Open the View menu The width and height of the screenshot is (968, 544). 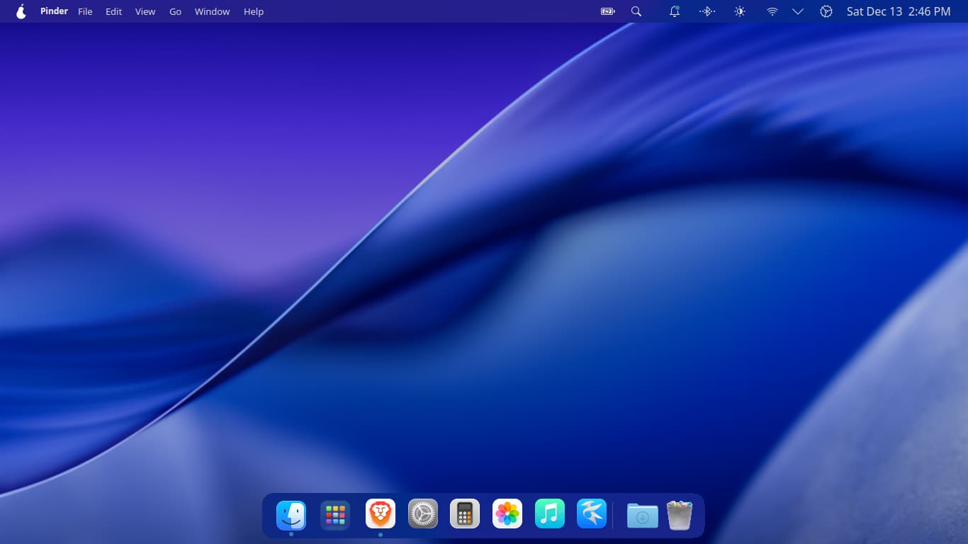145,11
